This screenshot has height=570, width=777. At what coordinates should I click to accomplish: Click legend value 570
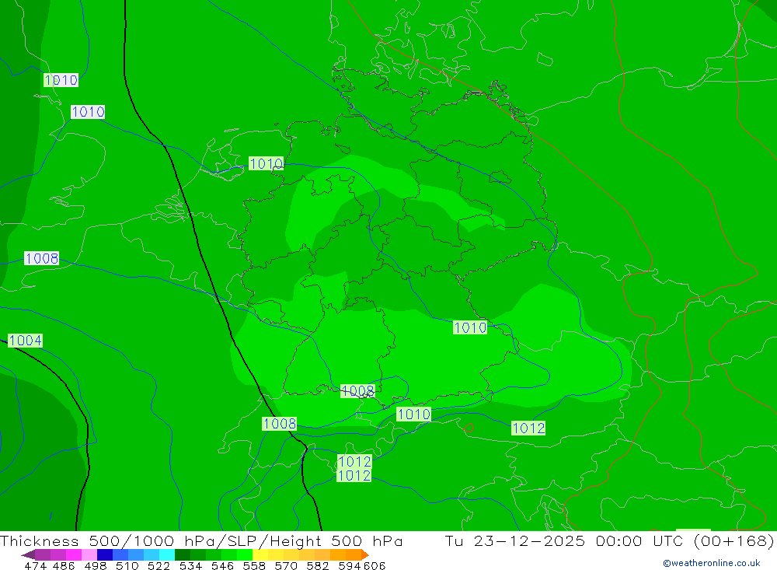[285, 565]
